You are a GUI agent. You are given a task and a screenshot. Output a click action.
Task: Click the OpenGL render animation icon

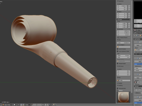[x=55, y=105]
